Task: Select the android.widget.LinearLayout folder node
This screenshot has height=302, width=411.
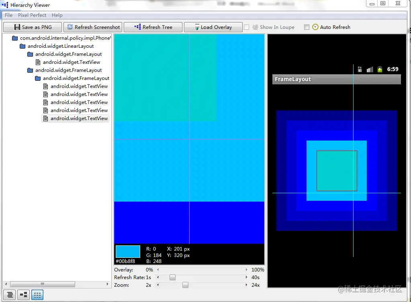Action: click(57, 46)
